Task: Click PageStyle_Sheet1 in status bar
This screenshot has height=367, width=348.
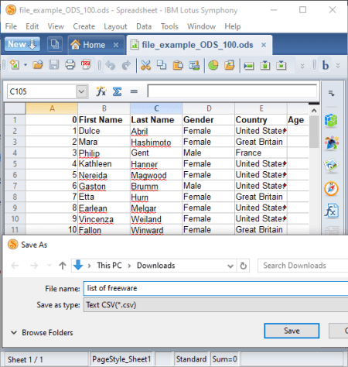Action: (x=121, y=359)
